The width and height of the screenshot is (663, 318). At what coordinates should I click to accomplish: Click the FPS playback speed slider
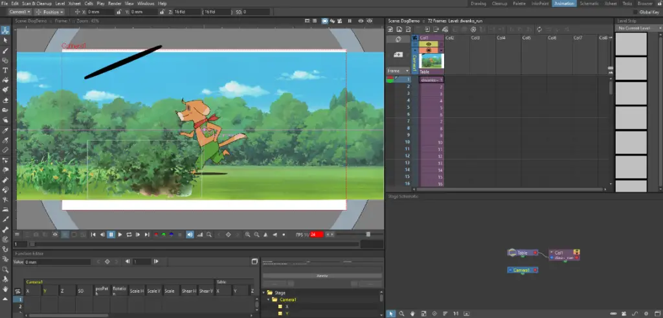click(x=368, y=234)
